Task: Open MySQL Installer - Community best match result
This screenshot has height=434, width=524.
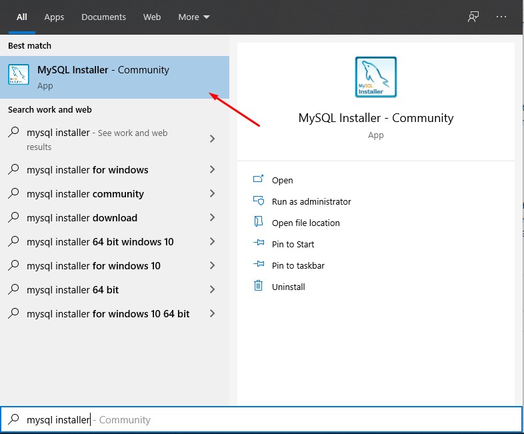Action: tap(114, 77)
